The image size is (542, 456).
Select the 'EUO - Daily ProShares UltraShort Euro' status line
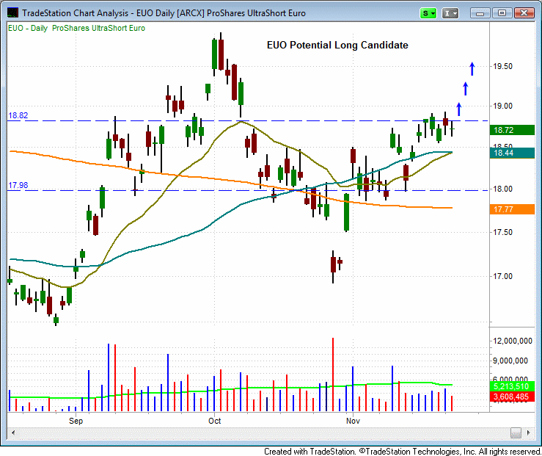76,29
